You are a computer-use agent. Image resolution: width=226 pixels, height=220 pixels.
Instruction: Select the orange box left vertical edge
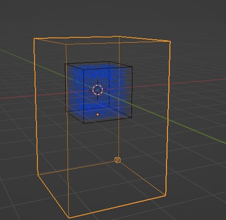click(x=36, y=106)
